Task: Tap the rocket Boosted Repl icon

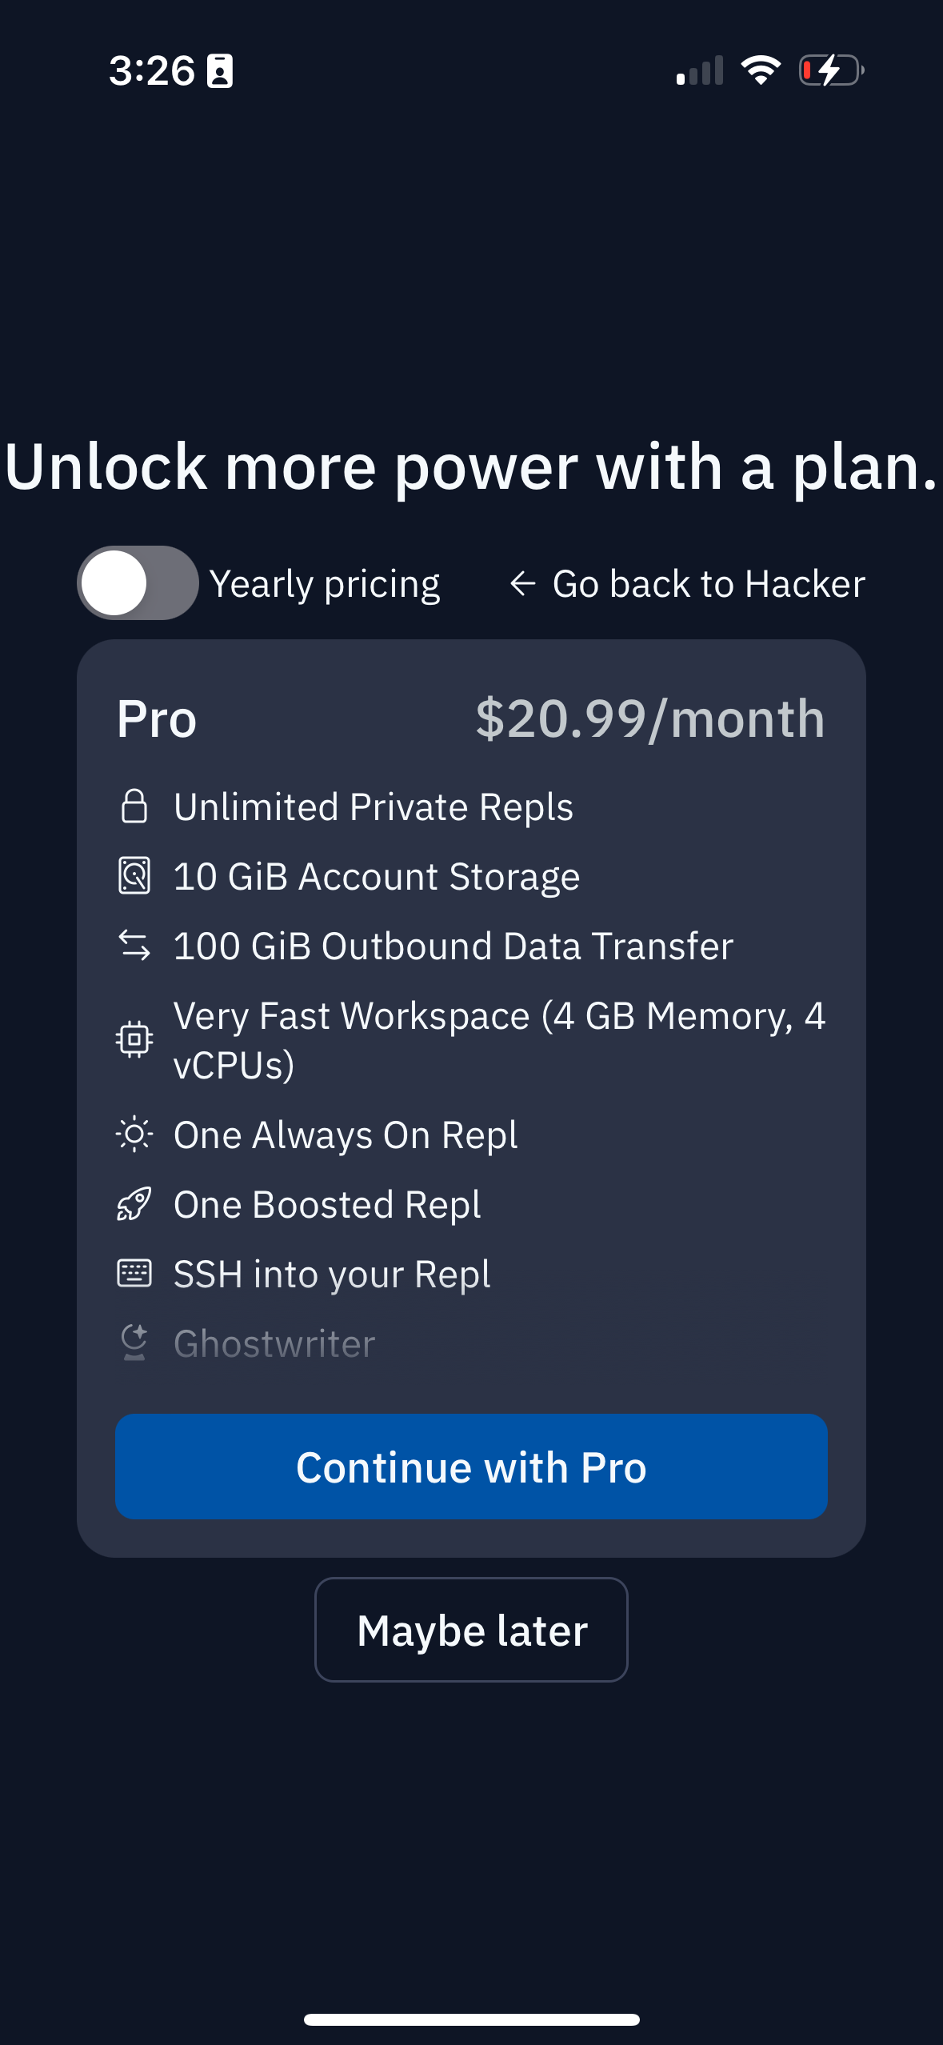Action: pos(134,1204)
